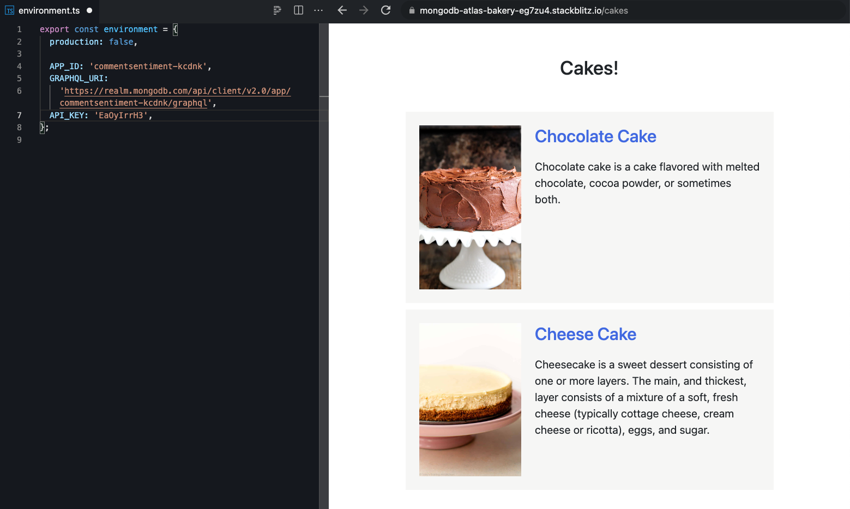Click the cheesecake photo

point(469,399)
